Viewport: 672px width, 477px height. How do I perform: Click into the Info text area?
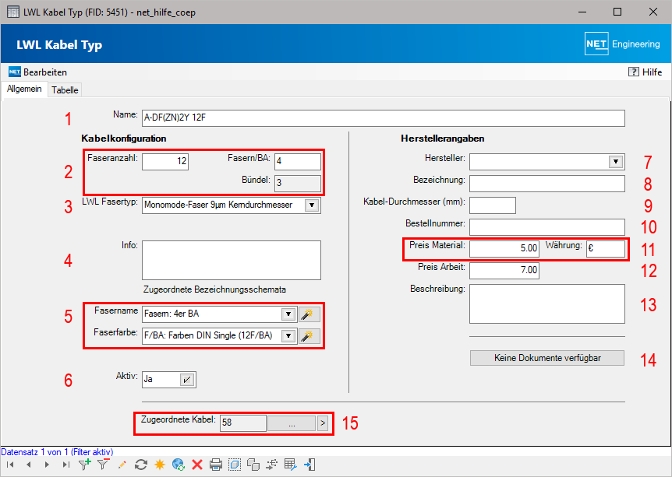pyautogui.click(x=232, y=260)
